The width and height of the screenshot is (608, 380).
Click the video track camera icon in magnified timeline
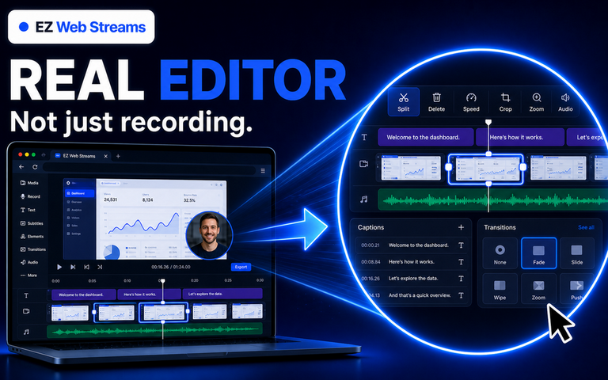363,164
